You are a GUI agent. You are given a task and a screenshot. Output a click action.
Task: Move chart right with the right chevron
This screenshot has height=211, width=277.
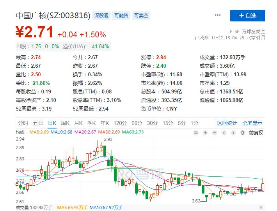click(x=233, y=133)
